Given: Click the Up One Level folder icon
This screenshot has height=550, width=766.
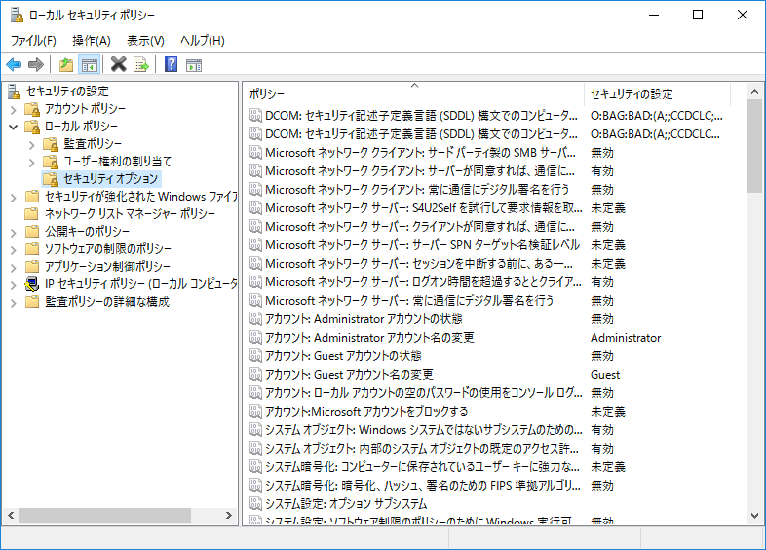Looking at the screenshot, I should click(x=65, y=65).
